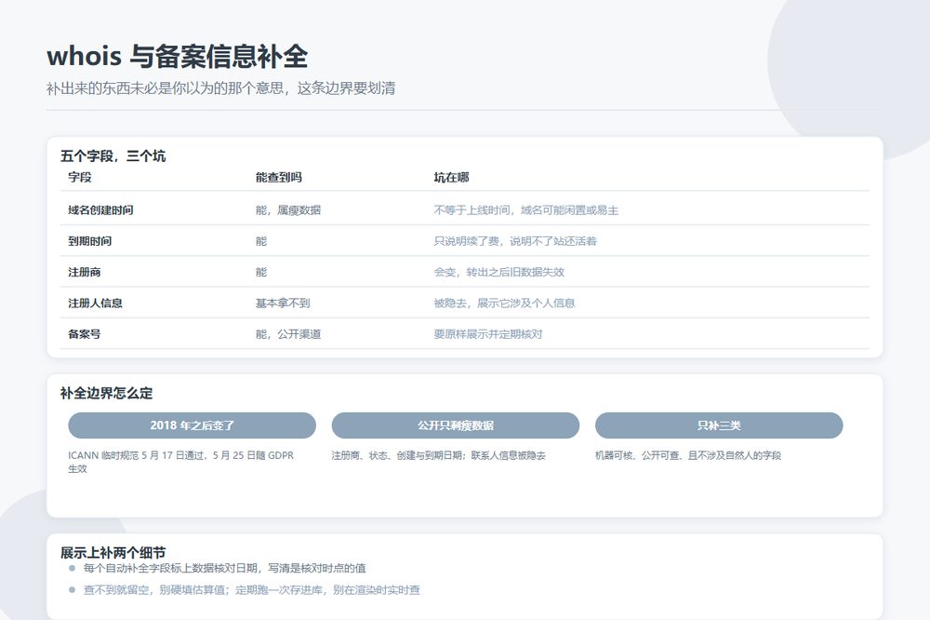Click '只说明续了费，说明不了站还活着'
Screen dimensions: 930x620
click(x=515, y=241)
